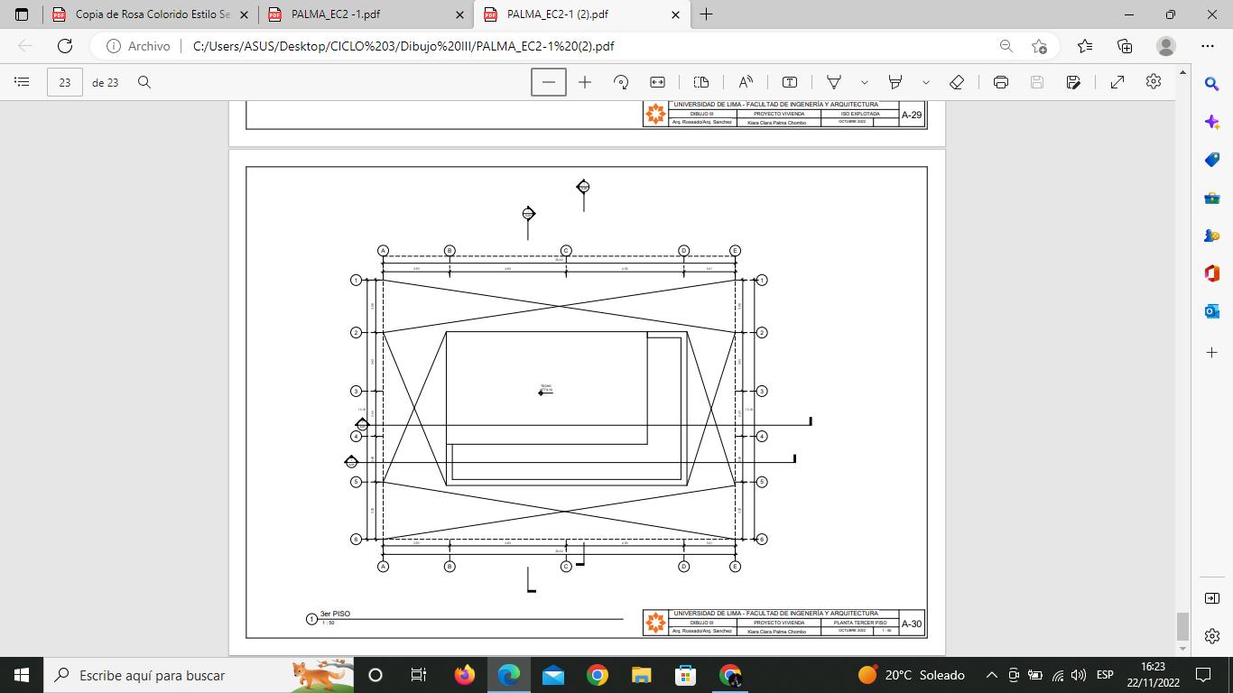Image resolution: width=1233 pixels, height=693 pixels.
Task: Click the Save as icon
Action: [x=1073, y=82]
